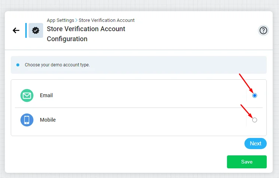The height and width of the screenshot is (178, 279).
Task: Click the red arrow pointing at Email radio
Action: click(246, 83)
